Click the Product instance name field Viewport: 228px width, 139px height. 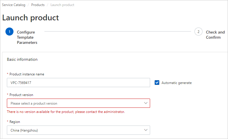(78, 83)
